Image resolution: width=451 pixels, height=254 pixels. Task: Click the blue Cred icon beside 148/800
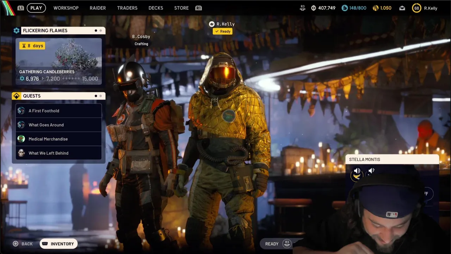pos(345,8)
